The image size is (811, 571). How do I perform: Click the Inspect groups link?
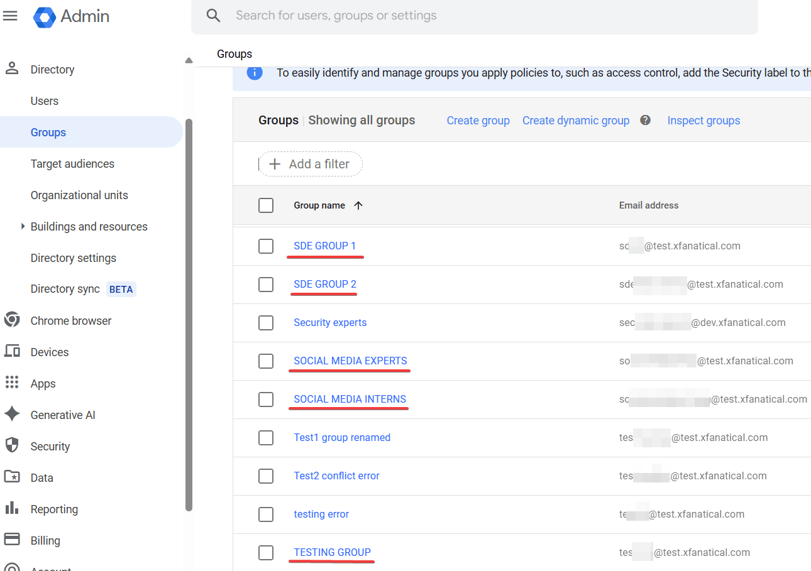(703, 121)
